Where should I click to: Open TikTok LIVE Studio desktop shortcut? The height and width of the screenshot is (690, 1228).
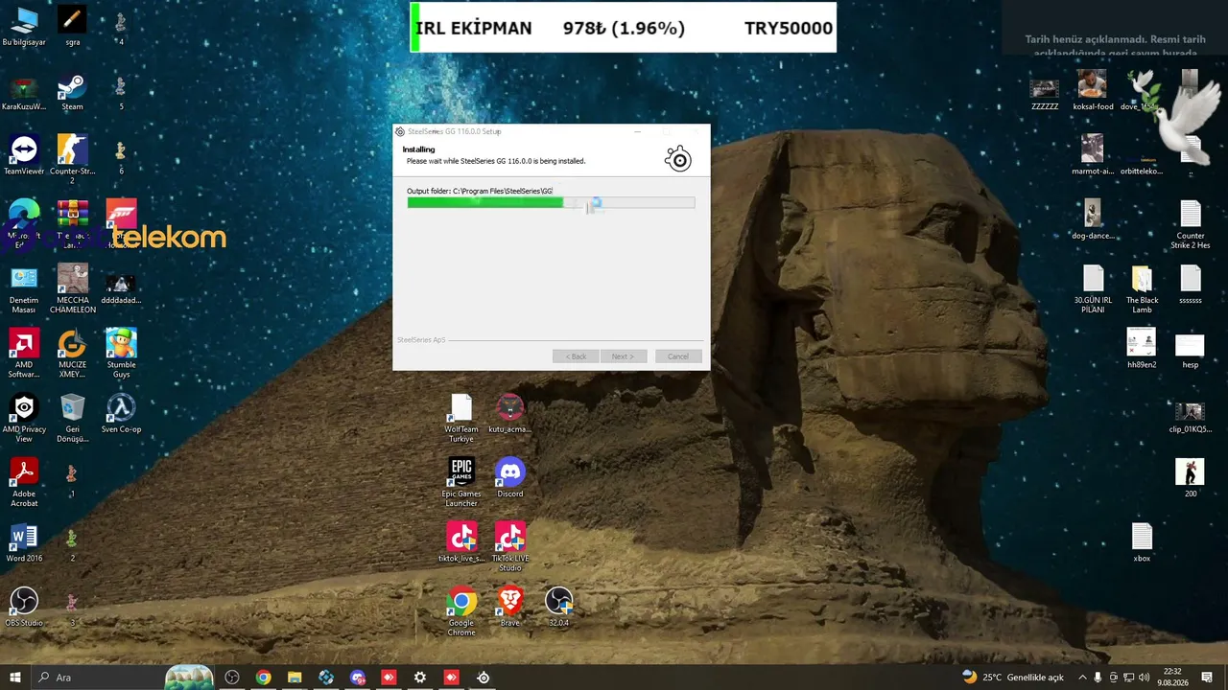click(x=510, y=547)
